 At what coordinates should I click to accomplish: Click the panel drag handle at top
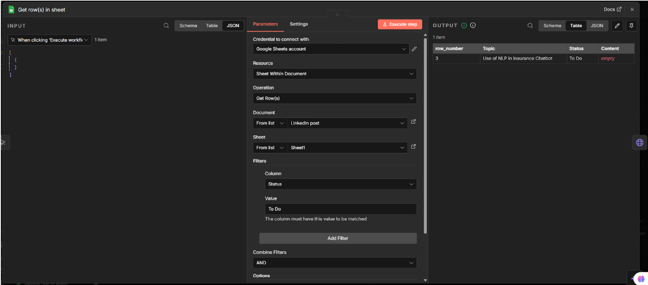click(x=337, y=14)
